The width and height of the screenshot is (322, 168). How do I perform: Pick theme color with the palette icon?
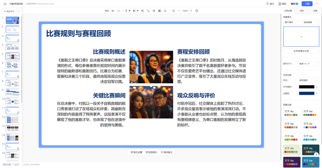317,93
